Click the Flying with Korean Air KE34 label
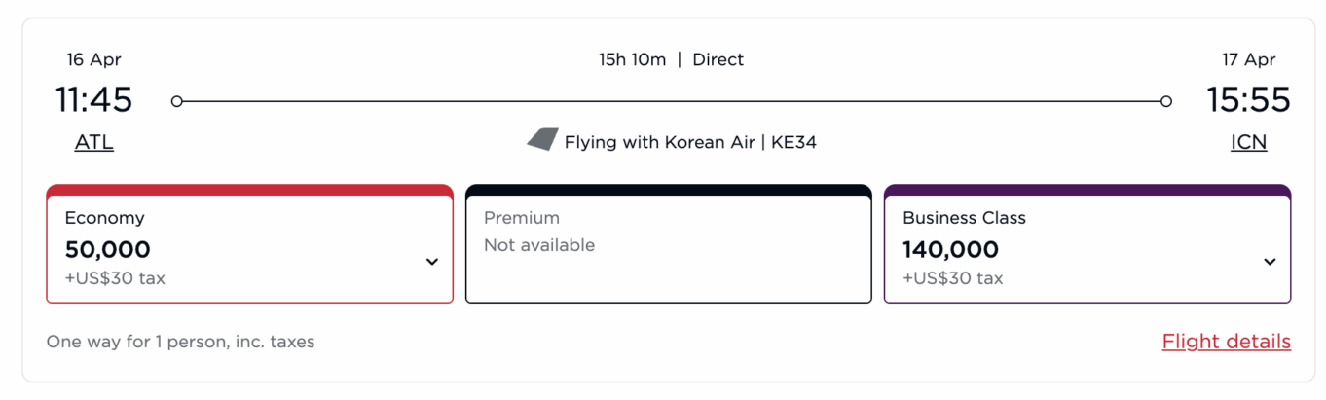Image resolution: width=1326 pixels, height=400 pixels. tap(690, 143)
